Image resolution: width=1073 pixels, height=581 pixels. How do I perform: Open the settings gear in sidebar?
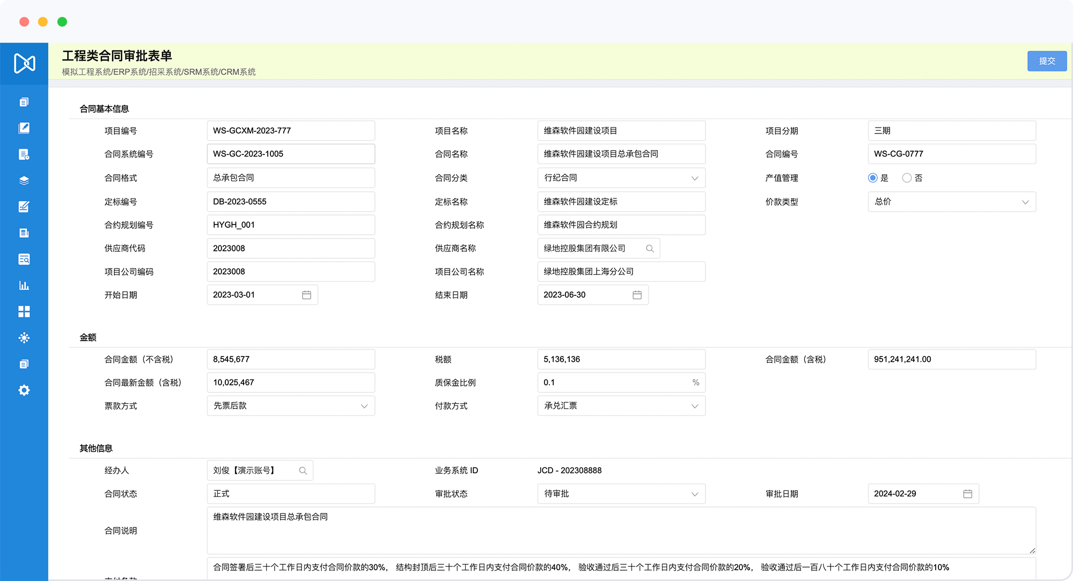pyautogui.click(x=24, y=390)
